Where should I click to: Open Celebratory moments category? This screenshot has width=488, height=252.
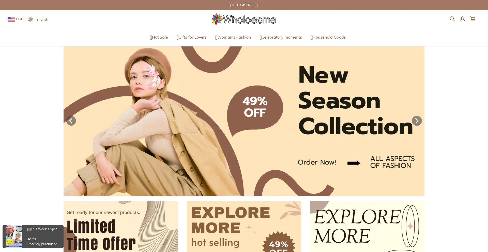point(281,37)
